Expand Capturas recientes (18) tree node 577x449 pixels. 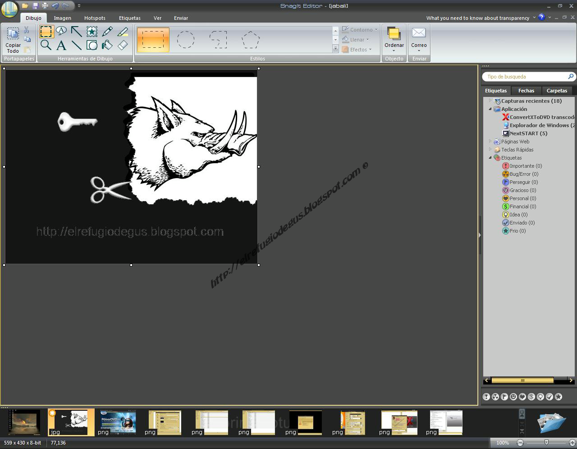tap(490, 101)
